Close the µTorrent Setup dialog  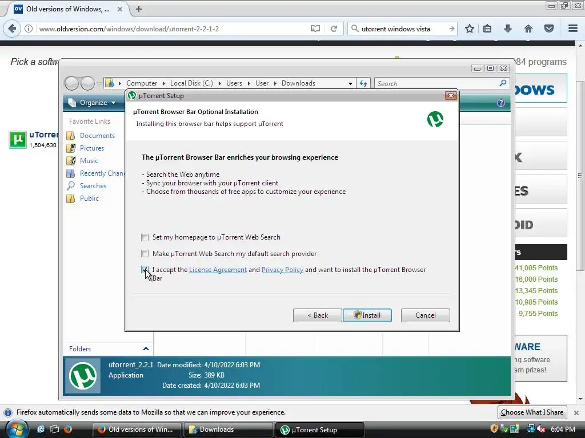[451, 96]
